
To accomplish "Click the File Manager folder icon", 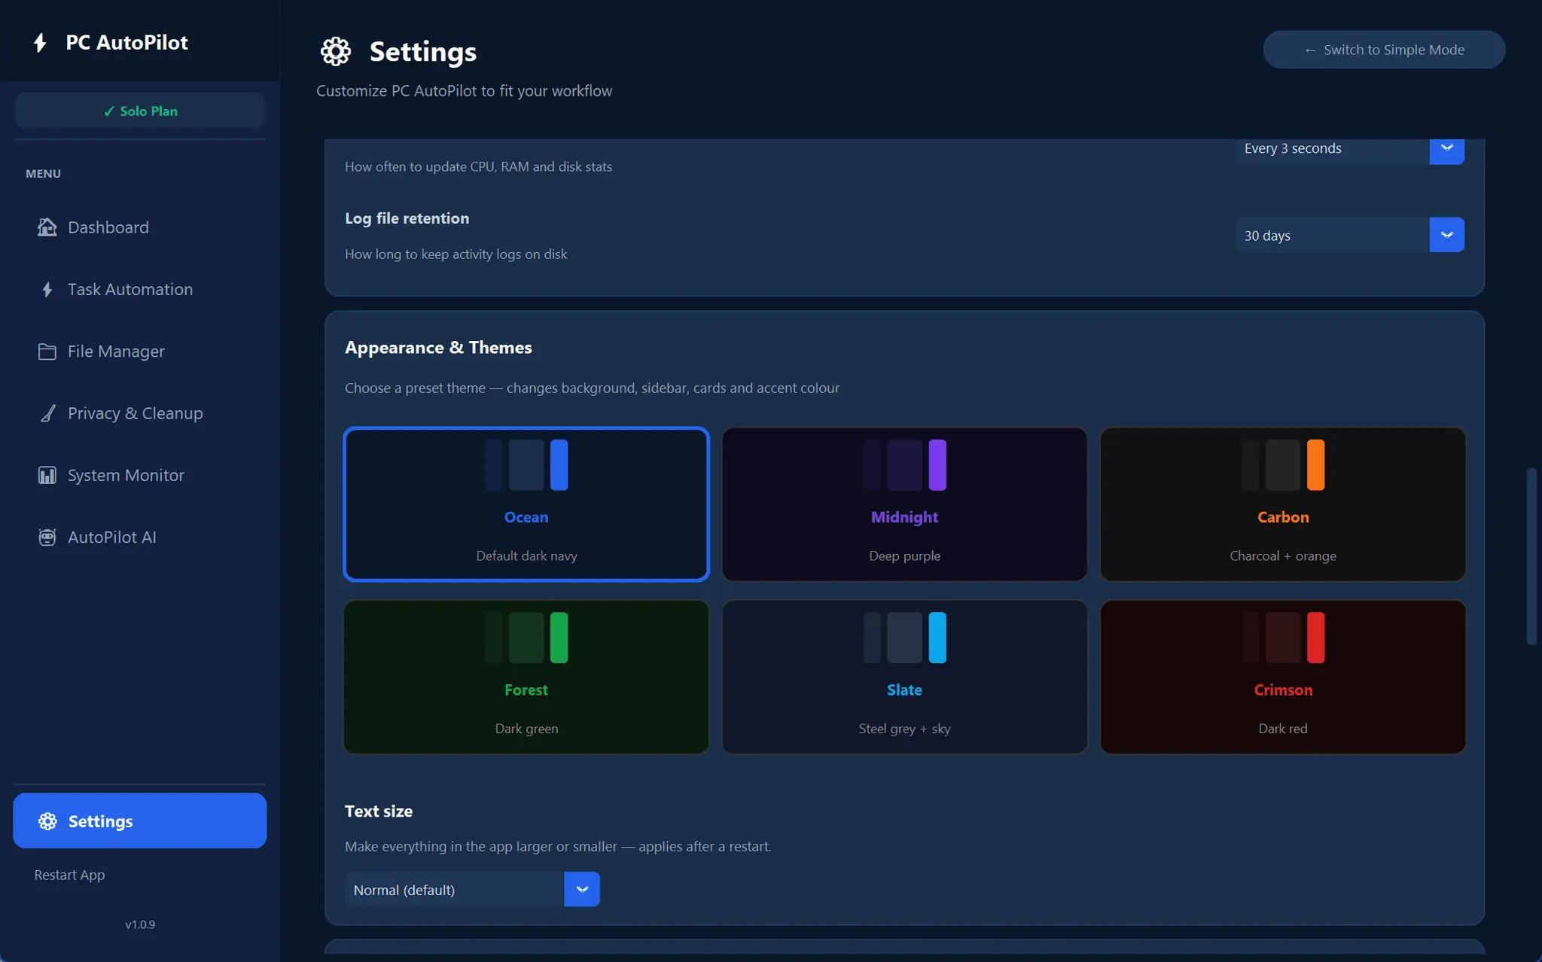I will 47,352.
